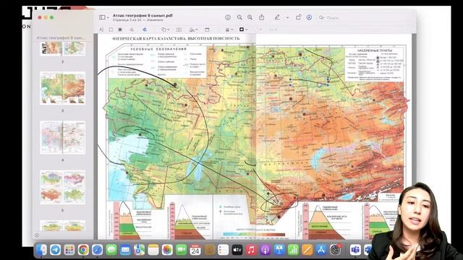Viewport: 463px width, 260px height.
Task: Open the Text Style dropdown
Action: pos(273,30)
